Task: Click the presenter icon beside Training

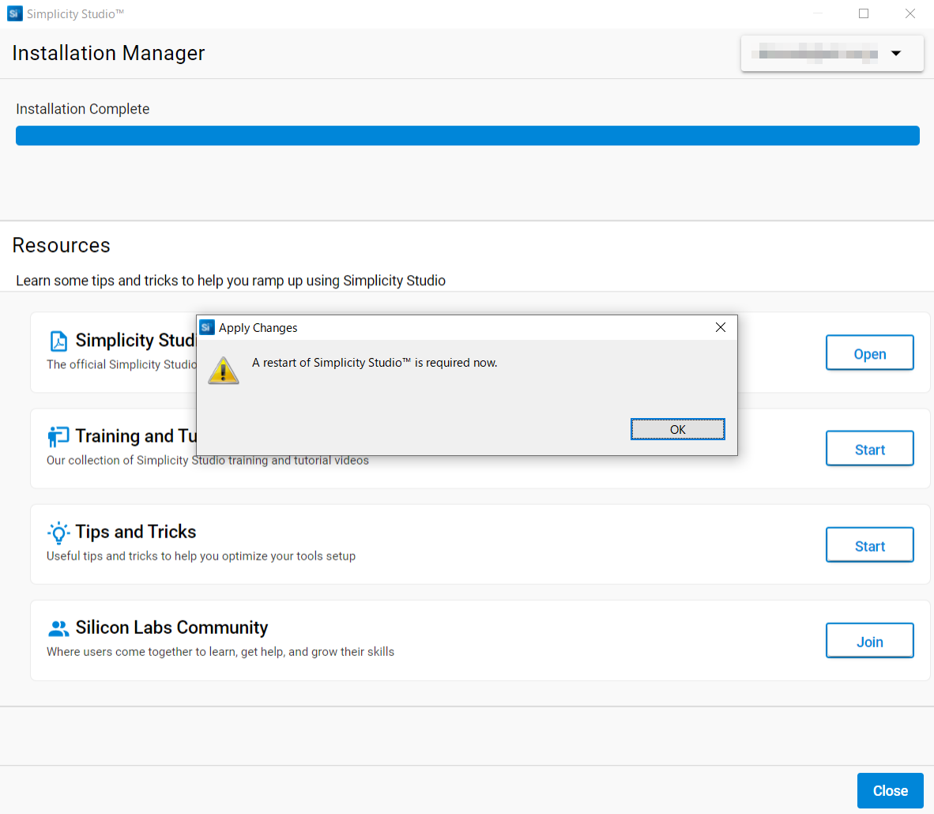Action: click(x=58, y=436)
